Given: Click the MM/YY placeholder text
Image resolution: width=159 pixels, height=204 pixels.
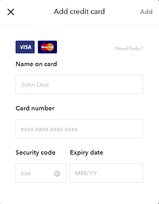Looking at the screenshot, I should coord(86,173).
